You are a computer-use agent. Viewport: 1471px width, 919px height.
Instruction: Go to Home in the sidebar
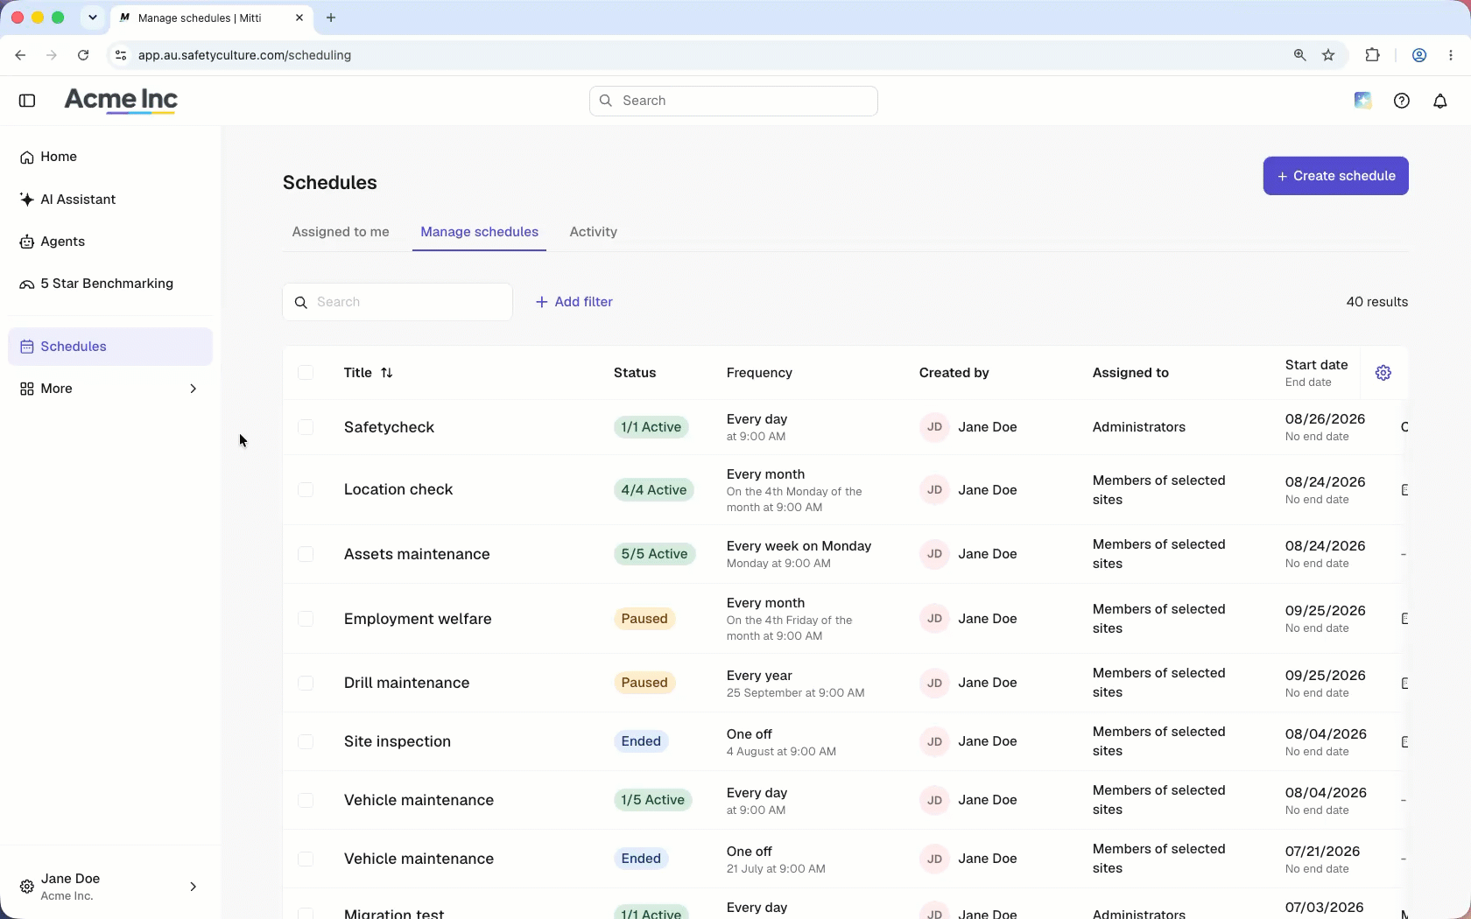tap(110, 157)
